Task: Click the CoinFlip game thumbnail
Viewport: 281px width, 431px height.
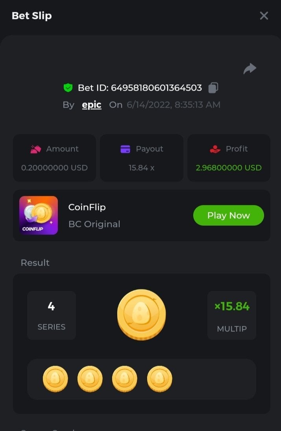Action: (x=39, y=215)
